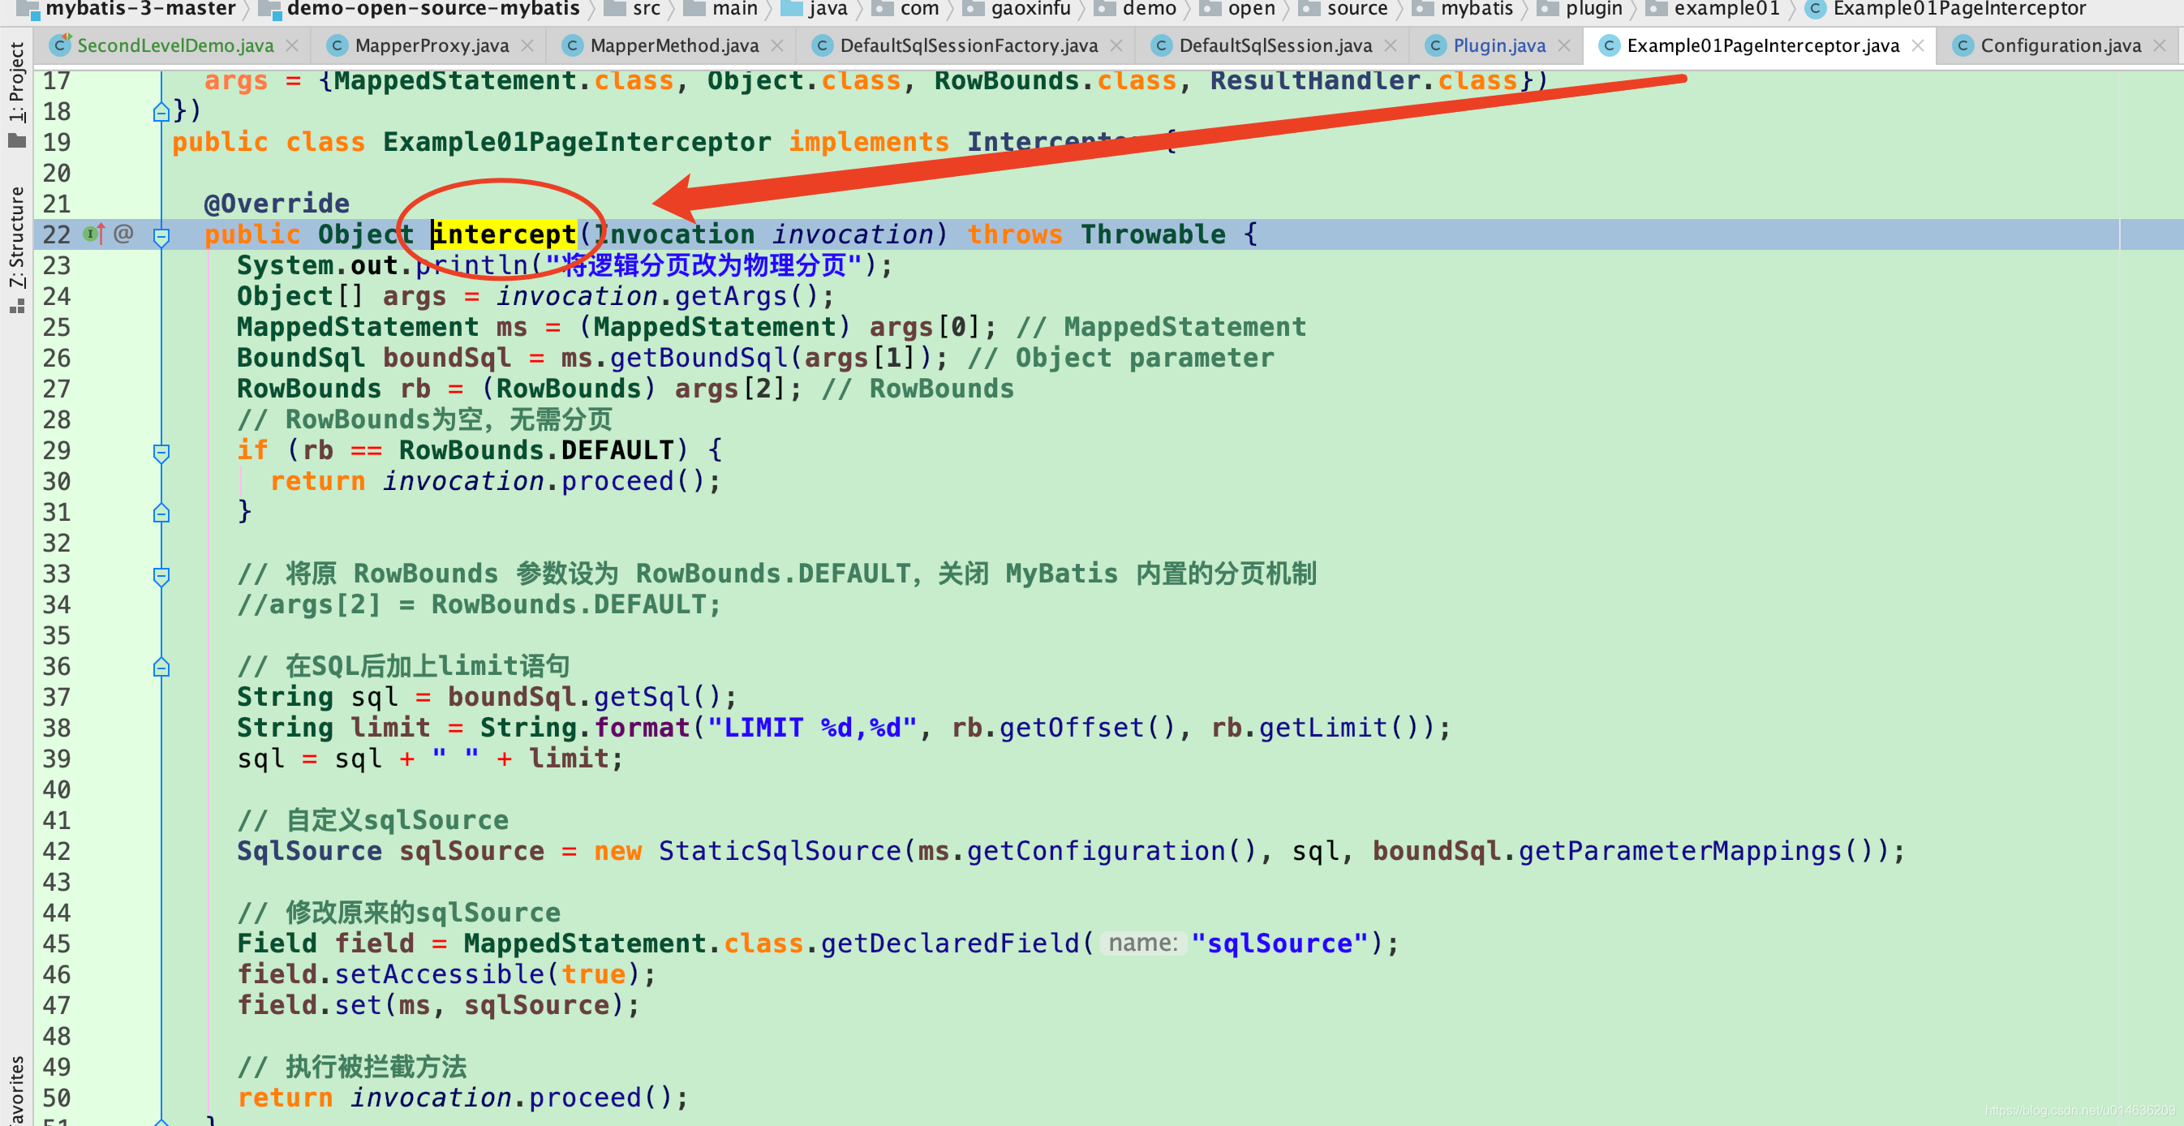Click line number 22 in gutter

pos(57,234)
